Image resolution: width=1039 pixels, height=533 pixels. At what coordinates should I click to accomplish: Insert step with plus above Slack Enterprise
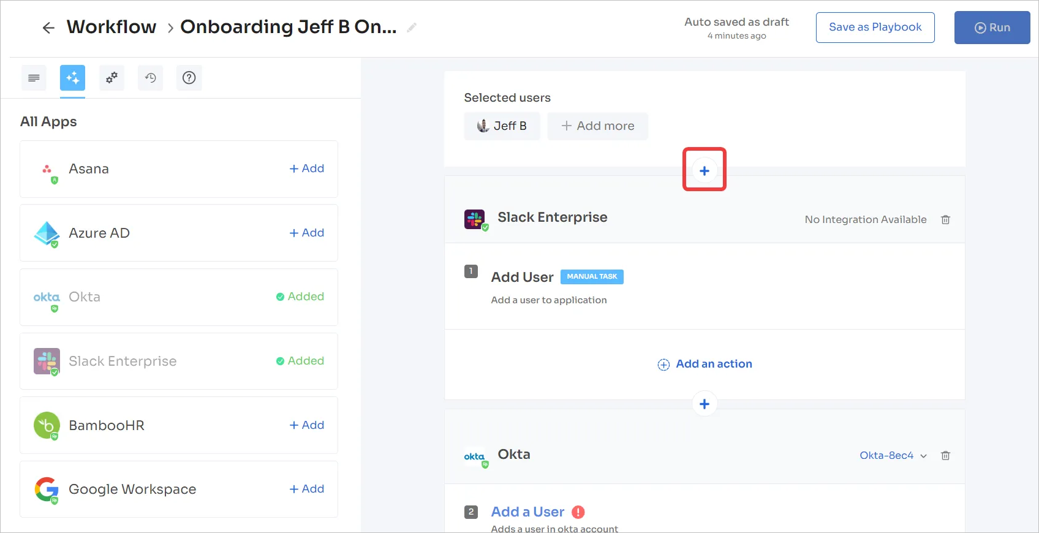click(705, 170)
